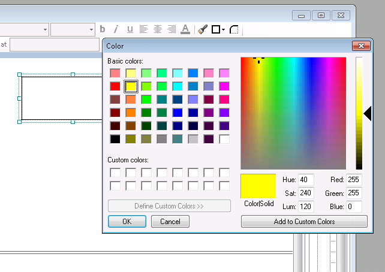
Task: Click the OK button
Action: [127, 222]
